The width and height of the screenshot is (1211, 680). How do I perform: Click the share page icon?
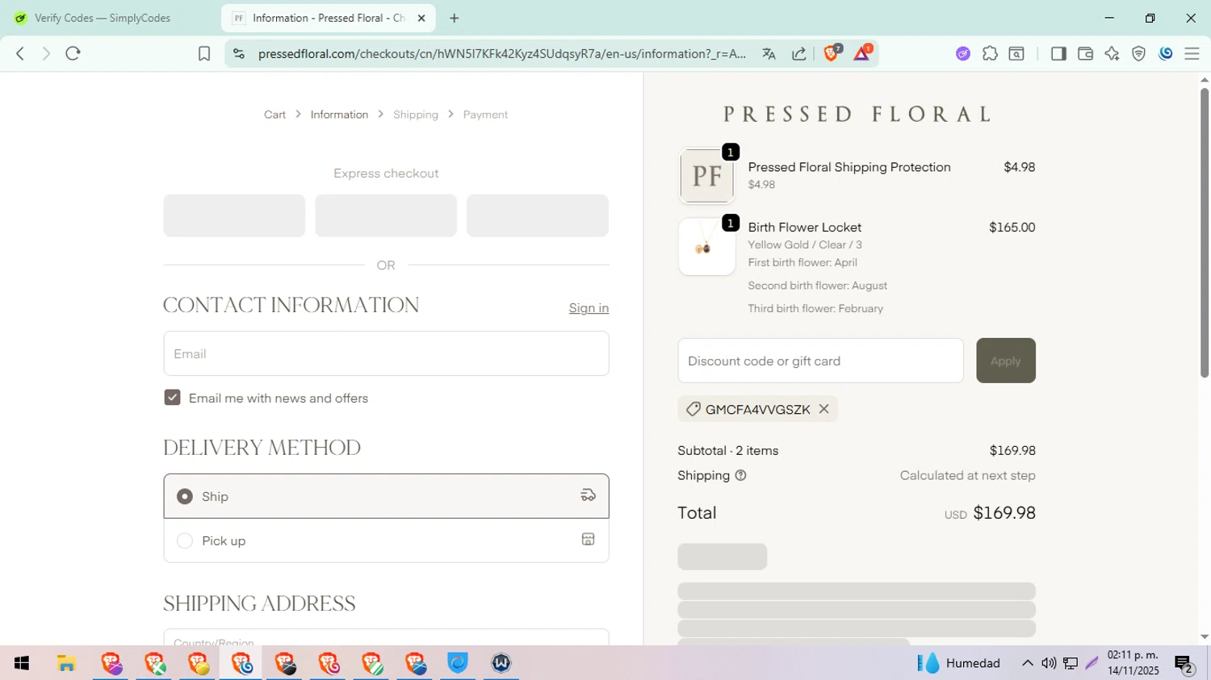pyautogui.click(x=798, y=53)
